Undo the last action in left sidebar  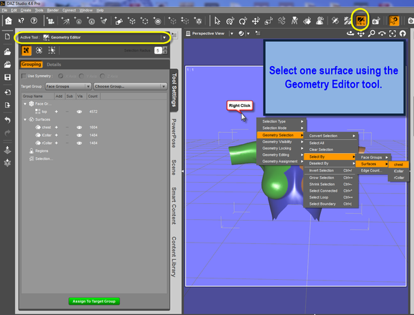click(8, 120)
